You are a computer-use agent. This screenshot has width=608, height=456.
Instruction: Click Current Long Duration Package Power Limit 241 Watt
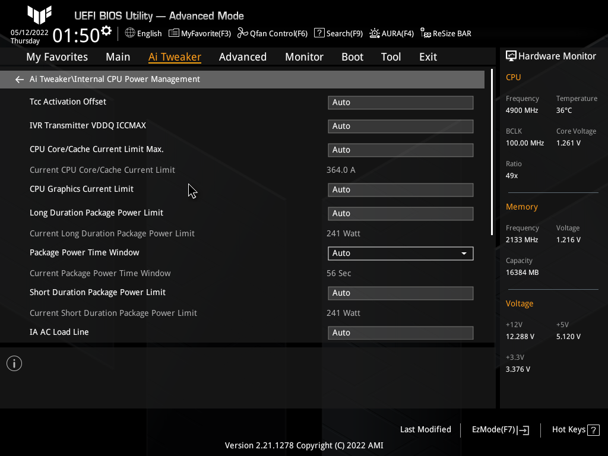coord(344,233)
